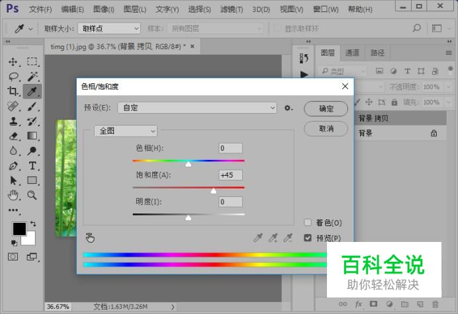This screenshot has height=314, width=458.
Task: Select the Magic Wand tool
Action: pos(32,77)
